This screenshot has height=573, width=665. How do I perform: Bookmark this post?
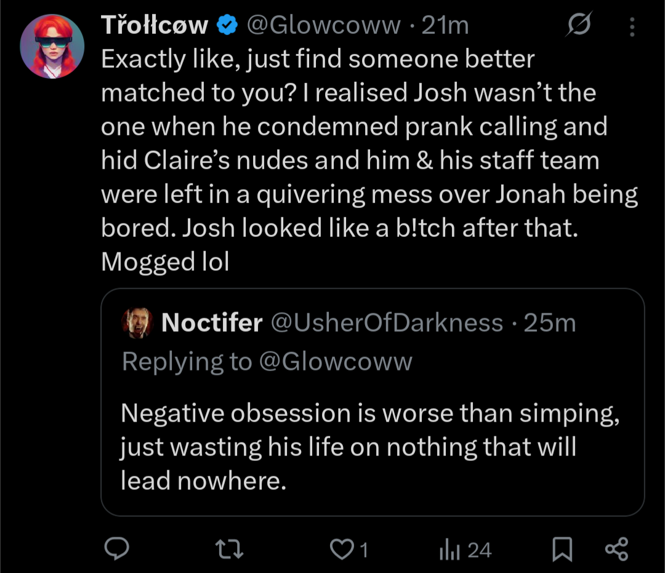point(562,549)
